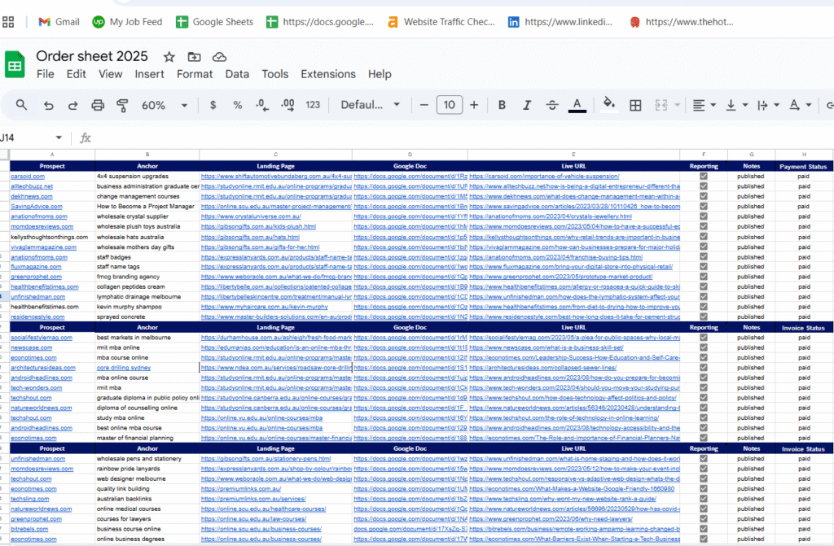Open the Website Traffic Checker bookmark
Screen dimensions: 834x546
click(441, 22)
